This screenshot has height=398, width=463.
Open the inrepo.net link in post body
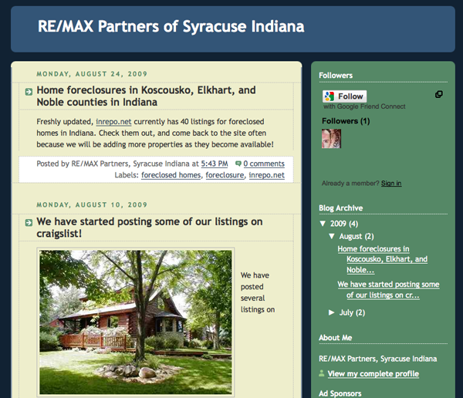coord(113,122)
